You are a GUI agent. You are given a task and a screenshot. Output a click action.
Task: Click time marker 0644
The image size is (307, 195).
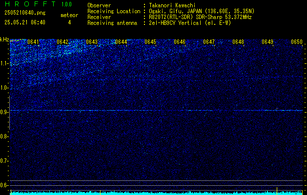coord(121,42)
